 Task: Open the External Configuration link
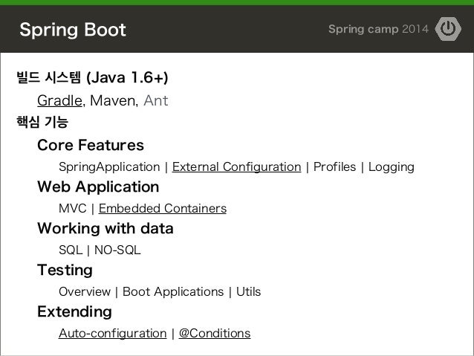(236, 166)
